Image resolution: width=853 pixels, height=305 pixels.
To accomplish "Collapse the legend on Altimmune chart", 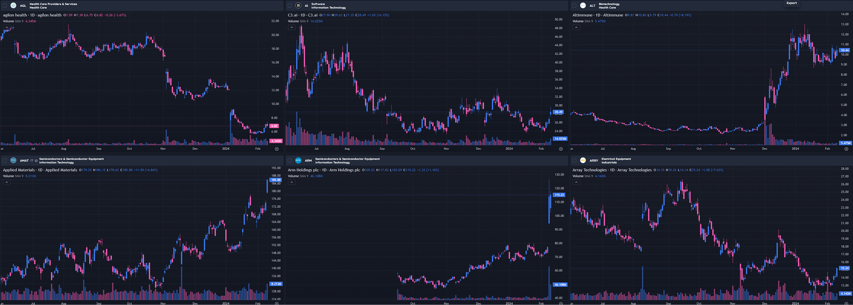I will tap(576, 27).
